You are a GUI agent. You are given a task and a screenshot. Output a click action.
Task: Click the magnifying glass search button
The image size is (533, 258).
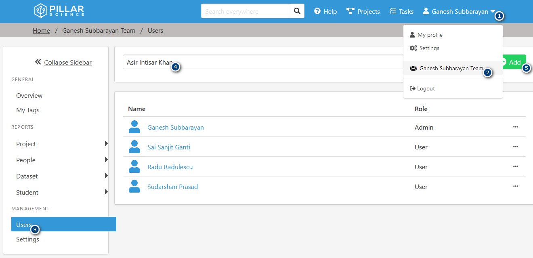(x=297, y=11)
